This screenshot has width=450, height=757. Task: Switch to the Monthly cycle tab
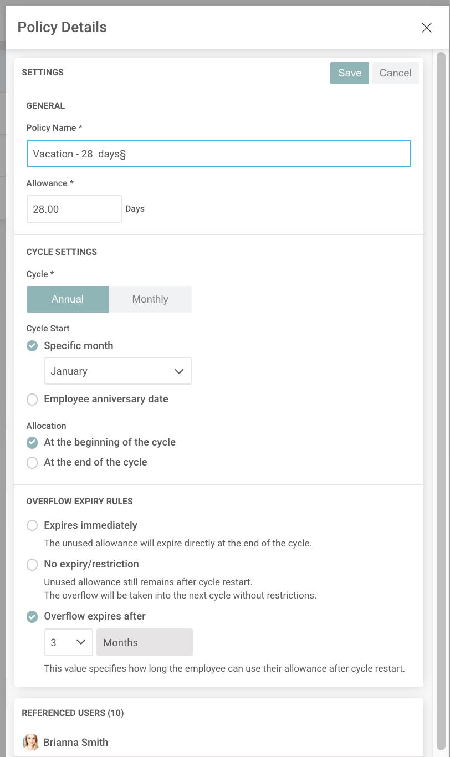click(x=150, y=299)
